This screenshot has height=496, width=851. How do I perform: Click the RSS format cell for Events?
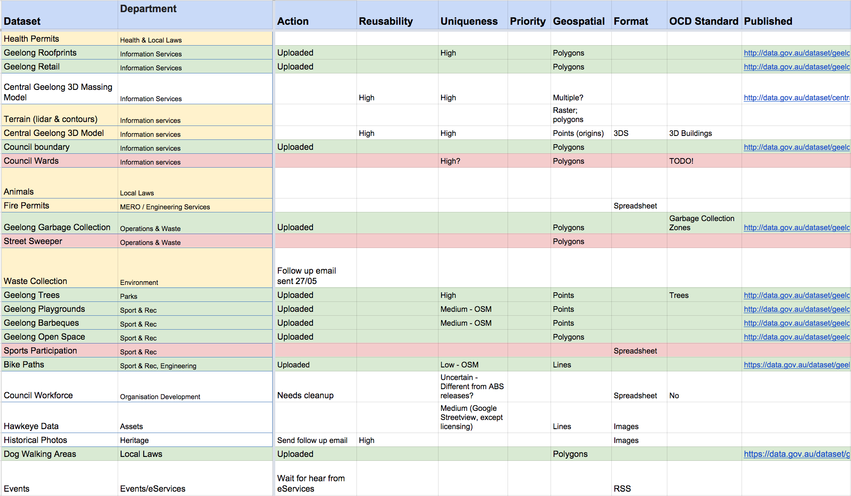tap(622, 489)
